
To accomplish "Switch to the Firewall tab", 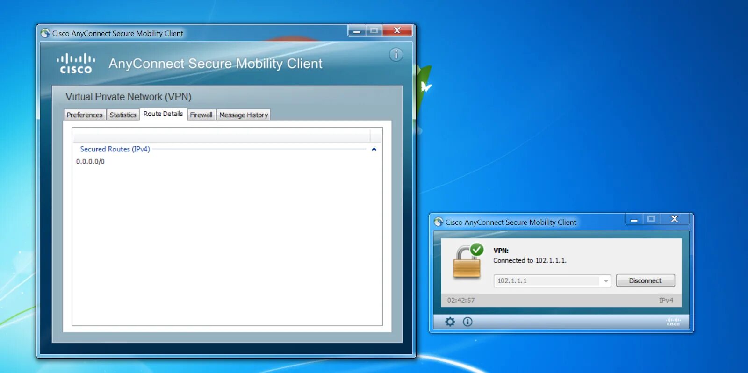I will (x=201, y=115).
